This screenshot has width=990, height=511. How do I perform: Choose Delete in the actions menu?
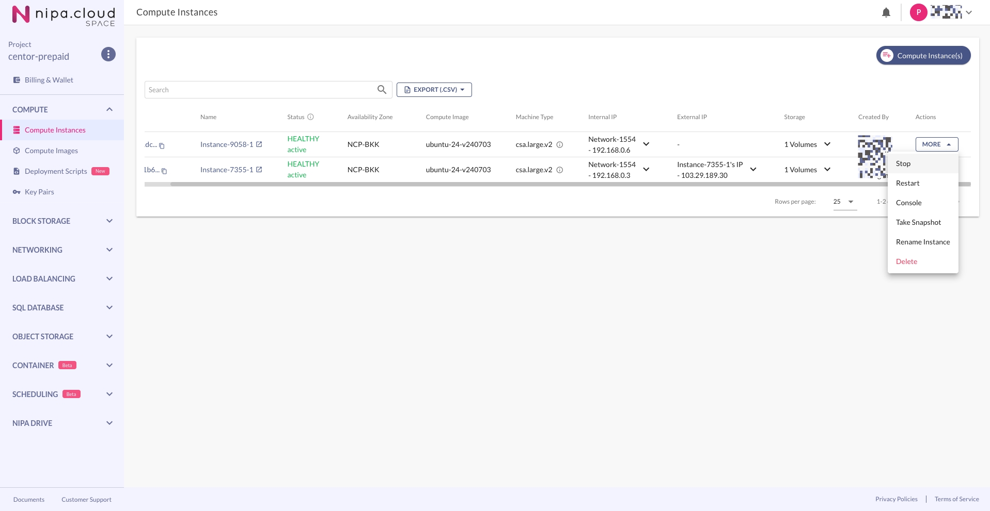[x=906, y=261]
